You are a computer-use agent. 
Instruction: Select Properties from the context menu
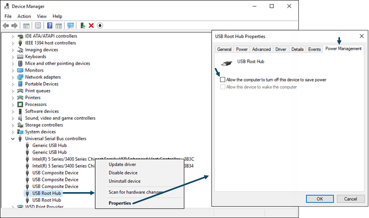[x=120, y=203]
